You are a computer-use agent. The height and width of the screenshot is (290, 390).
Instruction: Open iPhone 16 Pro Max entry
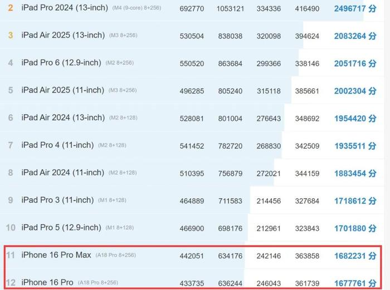[56, 255]
